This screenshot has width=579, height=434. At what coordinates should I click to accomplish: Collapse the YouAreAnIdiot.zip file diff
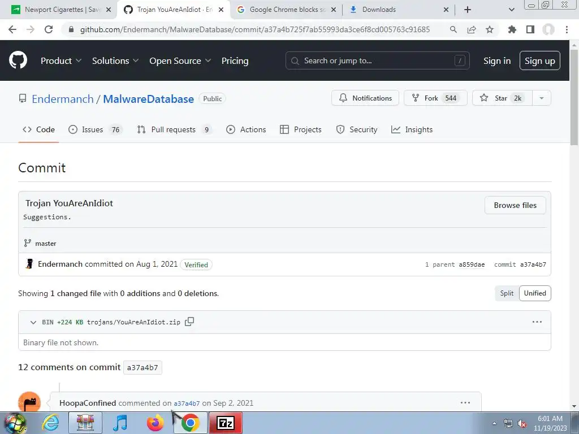click(33, 322)
